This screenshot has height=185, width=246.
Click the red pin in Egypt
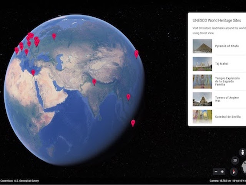coord(33,72)
